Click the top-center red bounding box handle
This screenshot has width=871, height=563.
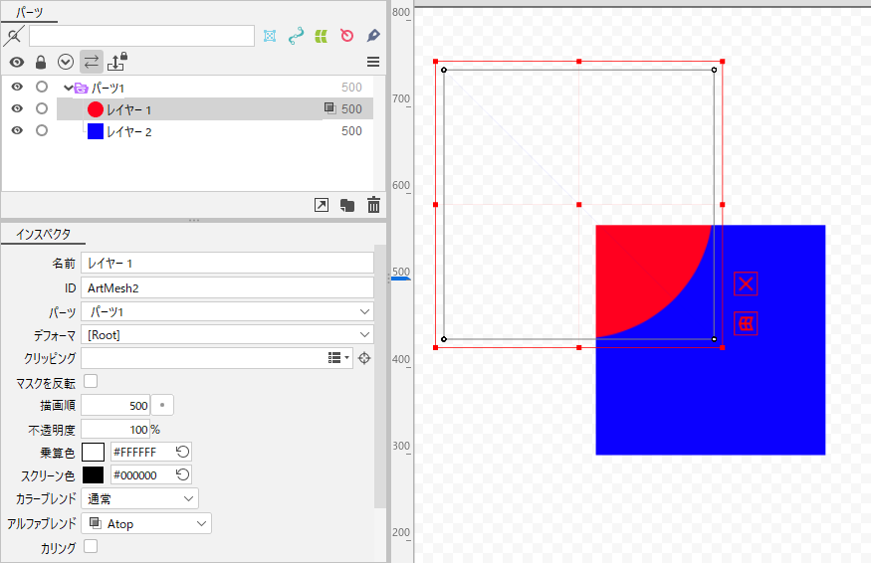point(578,61)
